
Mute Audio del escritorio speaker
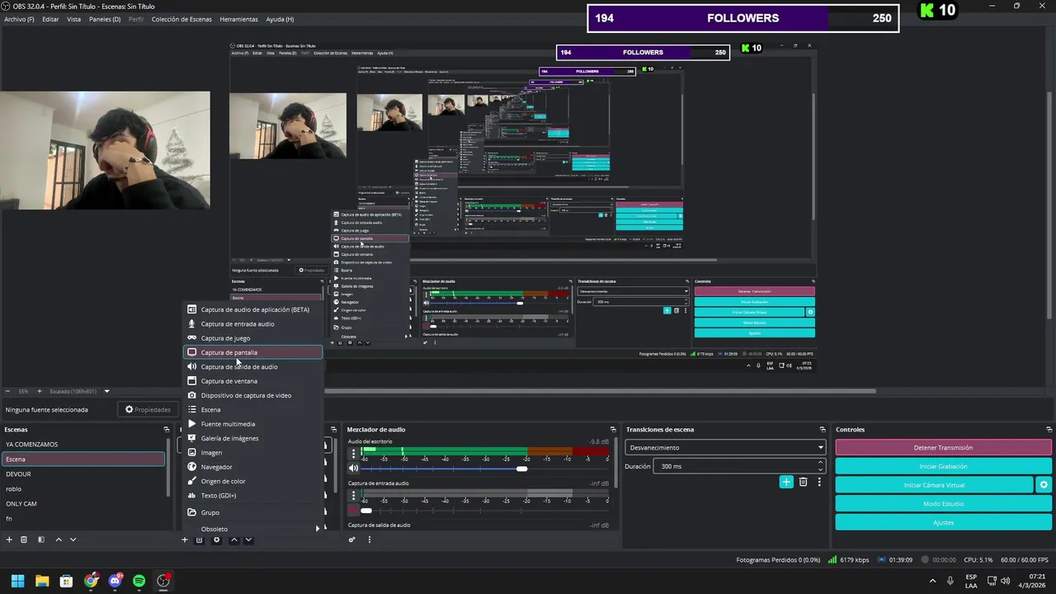(354, 469)
